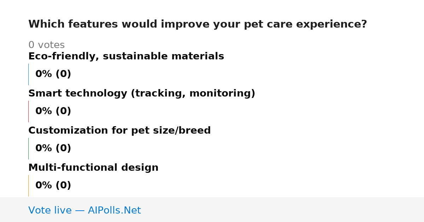Click the word AIPolls.Net in footer
The image size is (424, 222).
pyautogui.click(x=114, y=210)
